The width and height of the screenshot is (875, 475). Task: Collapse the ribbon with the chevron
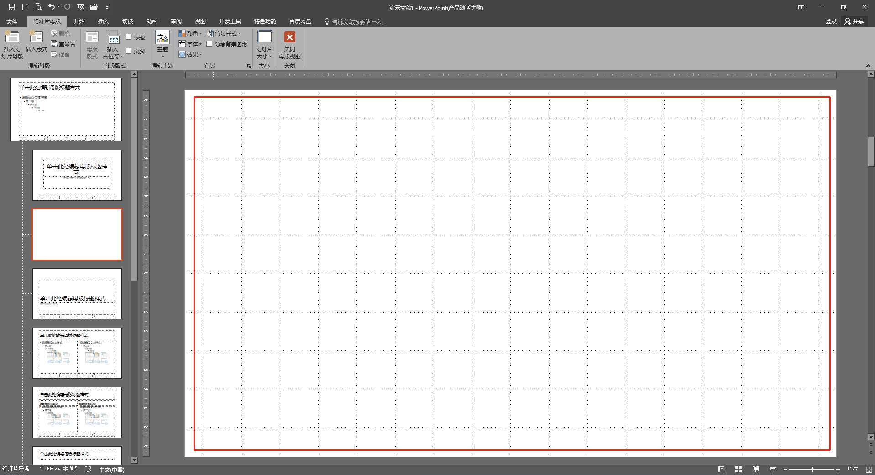coord(868,66)
